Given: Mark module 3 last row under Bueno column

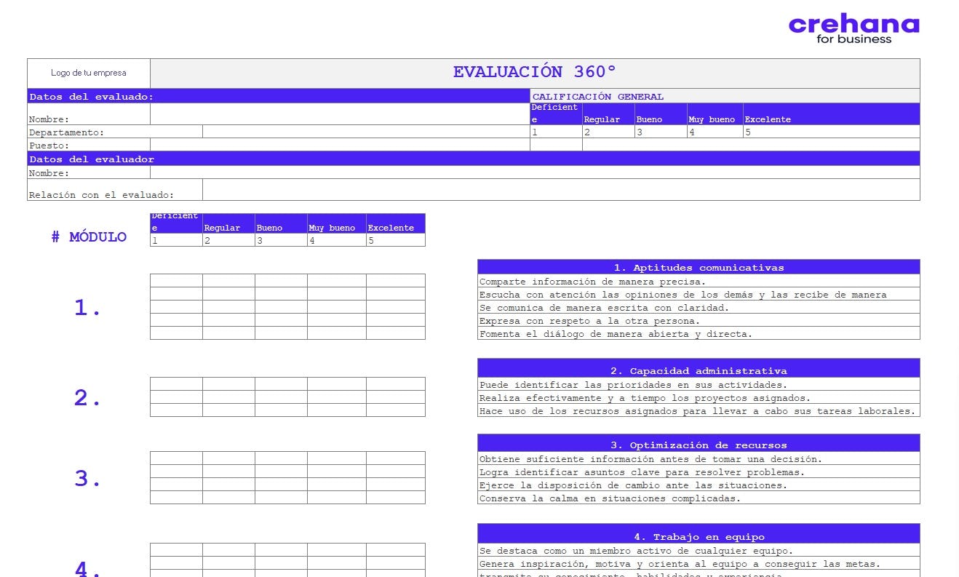Looking at the screenshot, I should point(281,498).
